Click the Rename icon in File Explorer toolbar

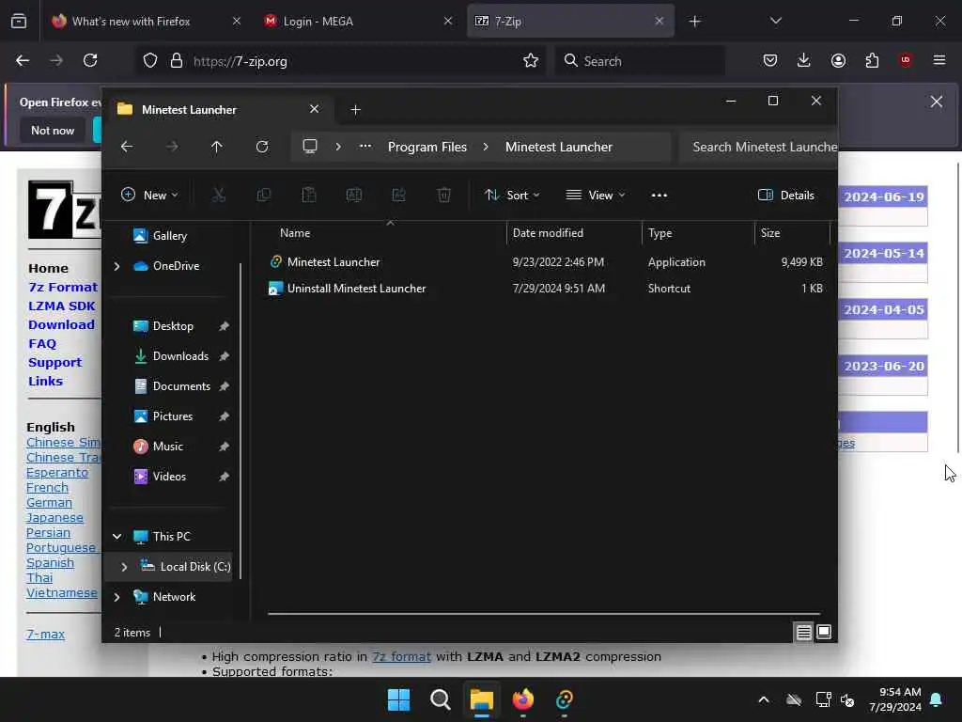[354, 196]
